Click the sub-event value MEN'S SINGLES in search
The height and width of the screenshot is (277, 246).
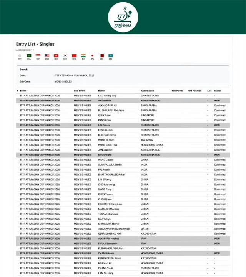(x=63, y=81)
